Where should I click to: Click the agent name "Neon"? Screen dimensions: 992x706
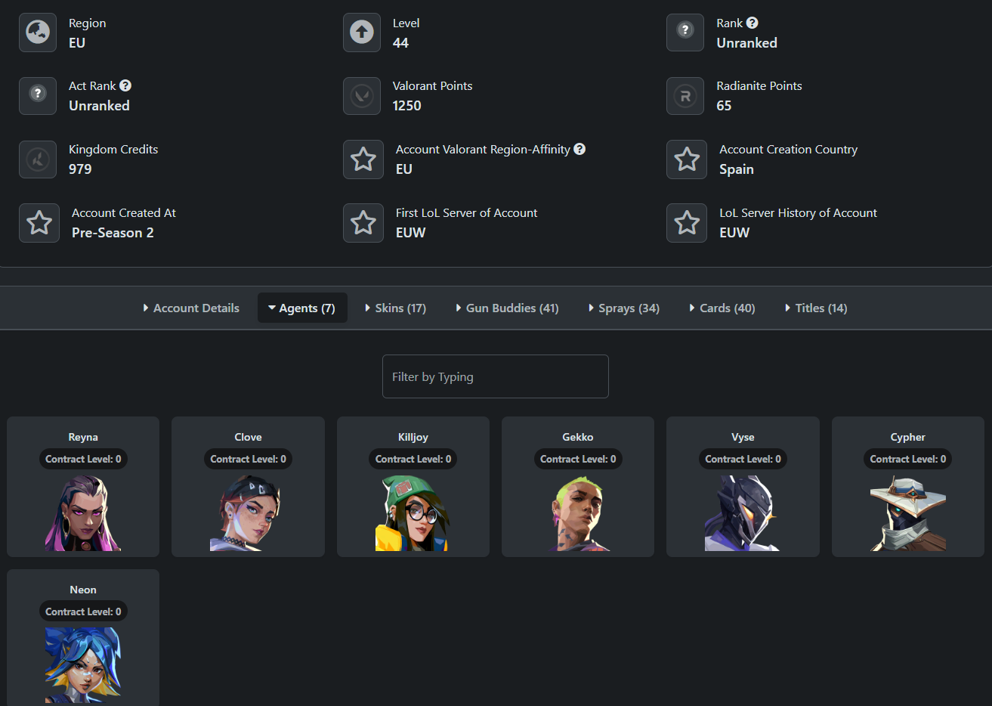[83, 590]
